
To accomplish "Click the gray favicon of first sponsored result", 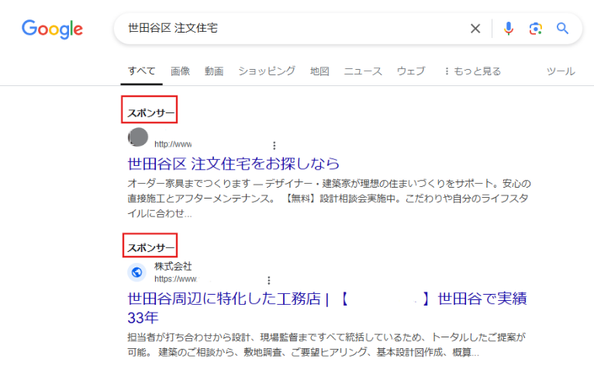I will point(138,137).
